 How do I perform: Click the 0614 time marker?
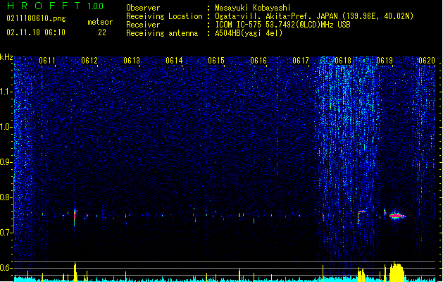point(174,61)
